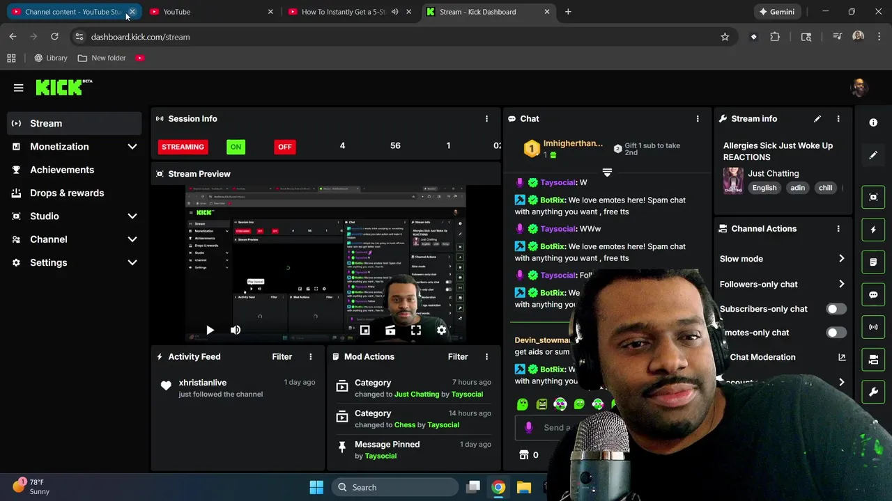The width and height of the screenshot is (892, 501).
Task: Edit stream info with pencil icon
Action: [817, 119]
